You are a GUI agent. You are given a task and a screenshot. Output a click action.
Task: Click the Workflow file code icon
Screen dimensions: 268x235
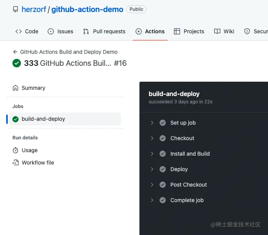pos(15,163)
